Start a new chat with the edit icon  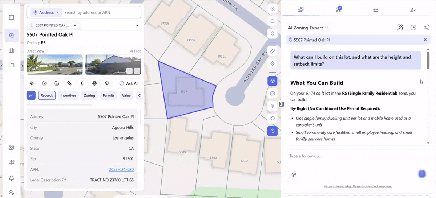click(x=400, y=28)
